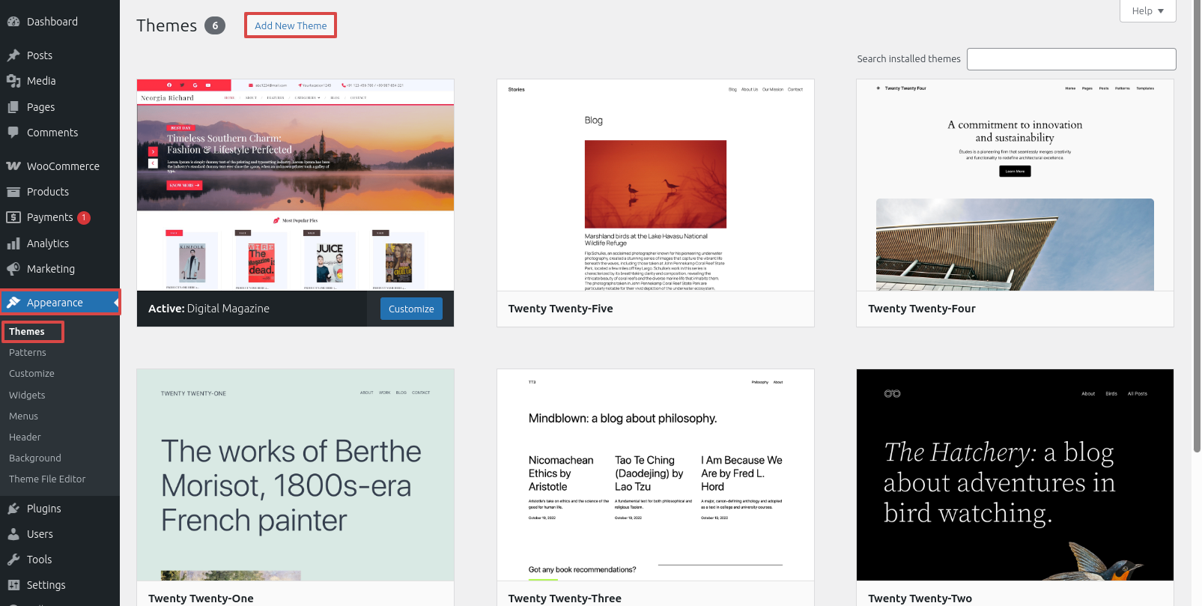Open the Twenty Twenty-Two theme preview
Viewport: 1202px width, 606px height.
coord(1015,474)
